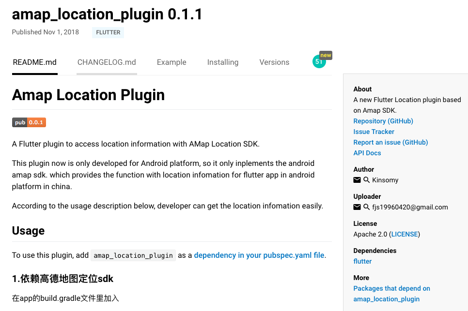This screenshot has height=311, width=468.
Task: Open the flutter dependency link
Action: tap(362, 261)
